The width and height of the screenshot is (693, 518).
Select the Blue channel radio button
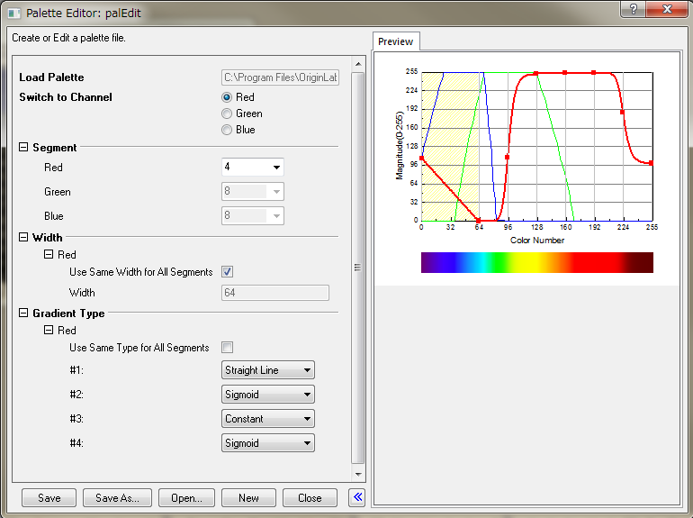227,130
